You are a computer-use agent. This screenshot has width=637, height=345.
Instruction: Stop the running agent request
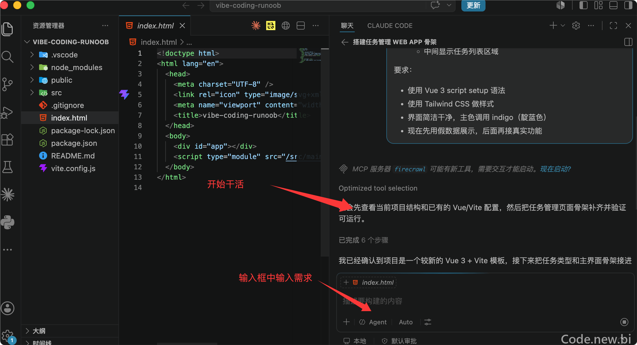(624, 322)
